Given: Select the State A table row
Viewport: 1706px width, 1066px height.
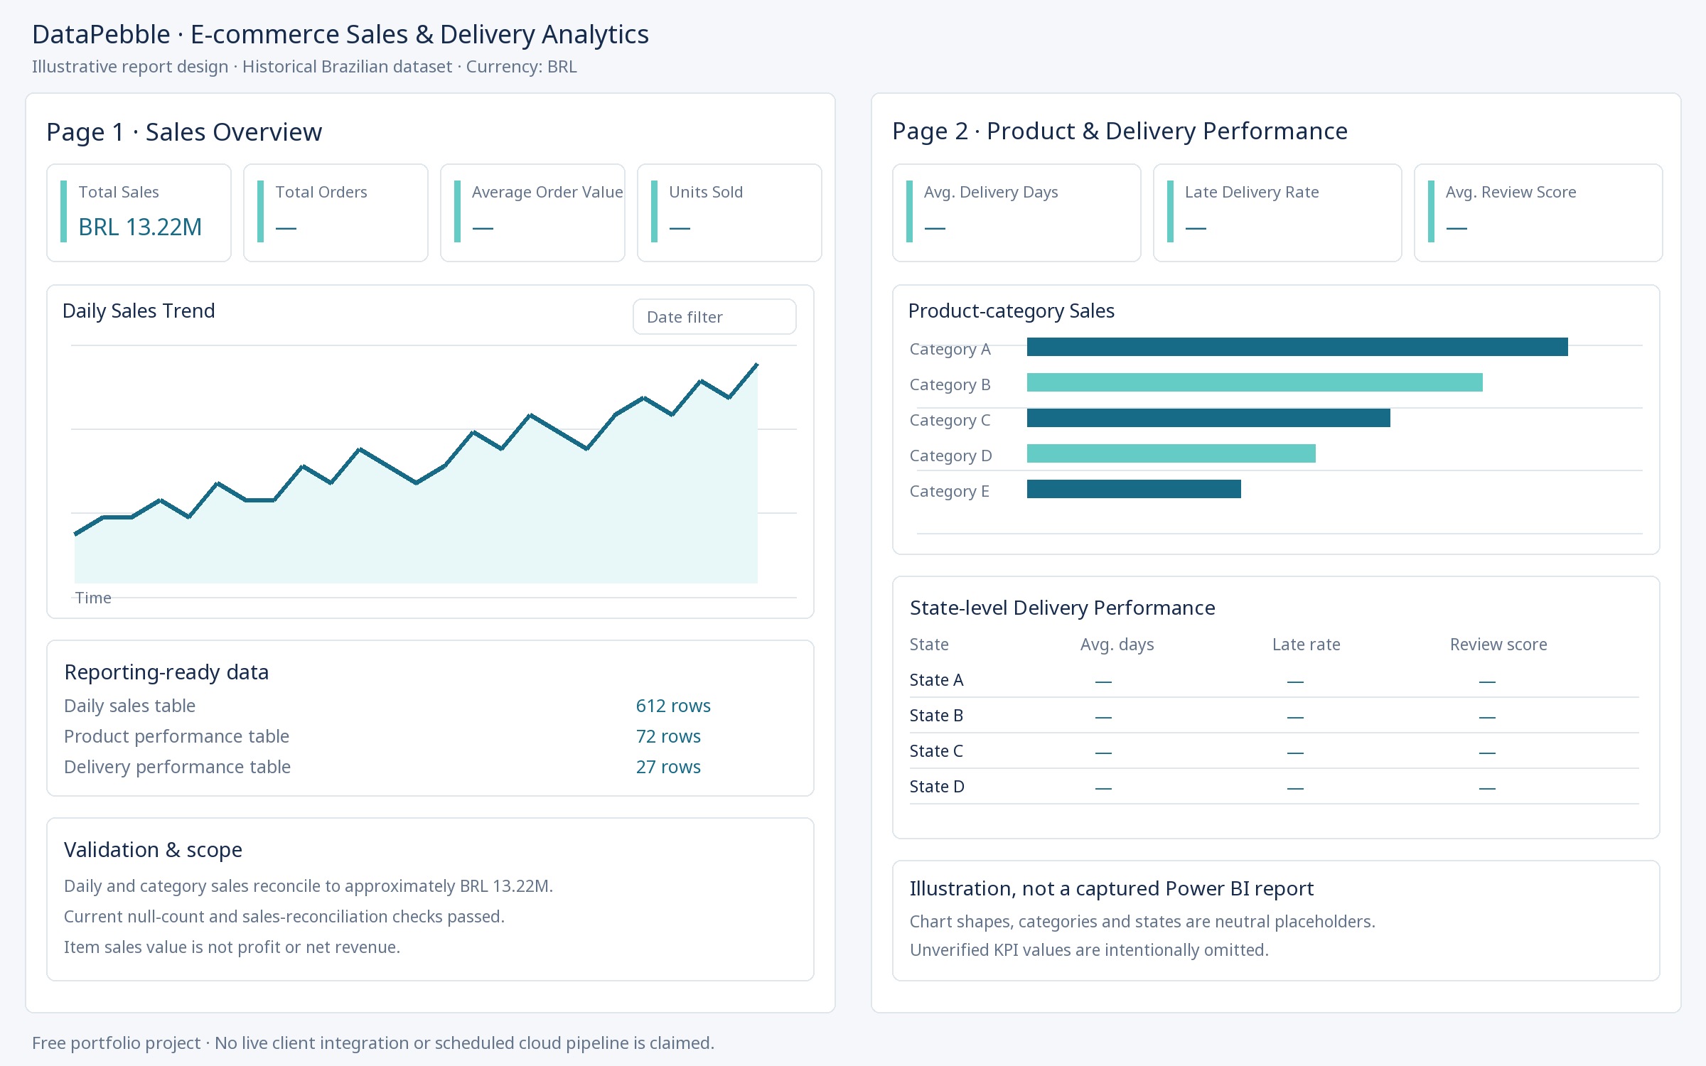Looking at the screenshot, I should 1275,680.
